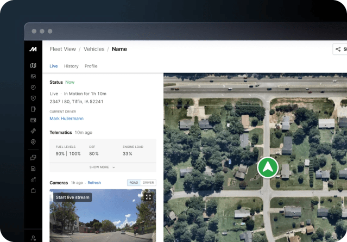Open the user account settings icon
The image size is (347, 242).
(x=33, y=238)
